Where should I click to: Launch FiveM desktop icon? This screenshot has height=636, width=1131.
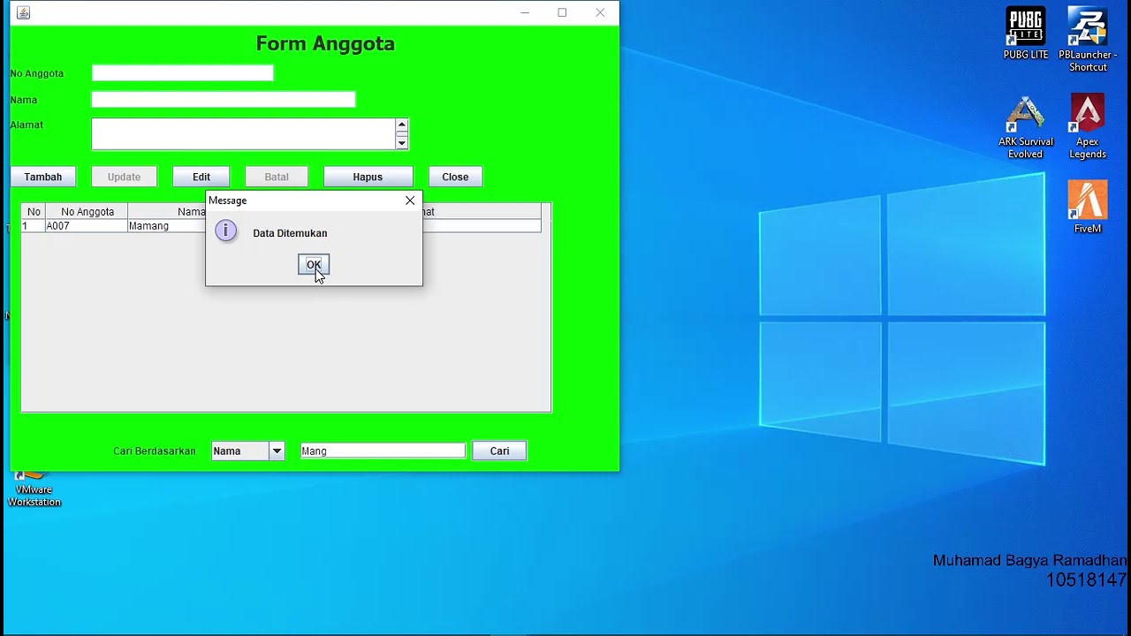pos(1088,208)
